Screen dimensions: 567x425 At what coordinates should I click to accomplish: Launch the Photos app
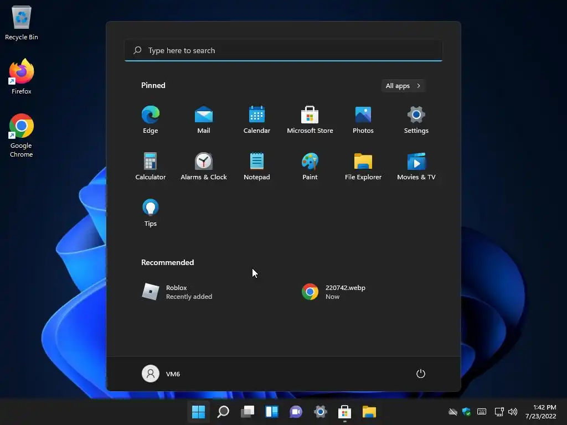tap(363, 120)
